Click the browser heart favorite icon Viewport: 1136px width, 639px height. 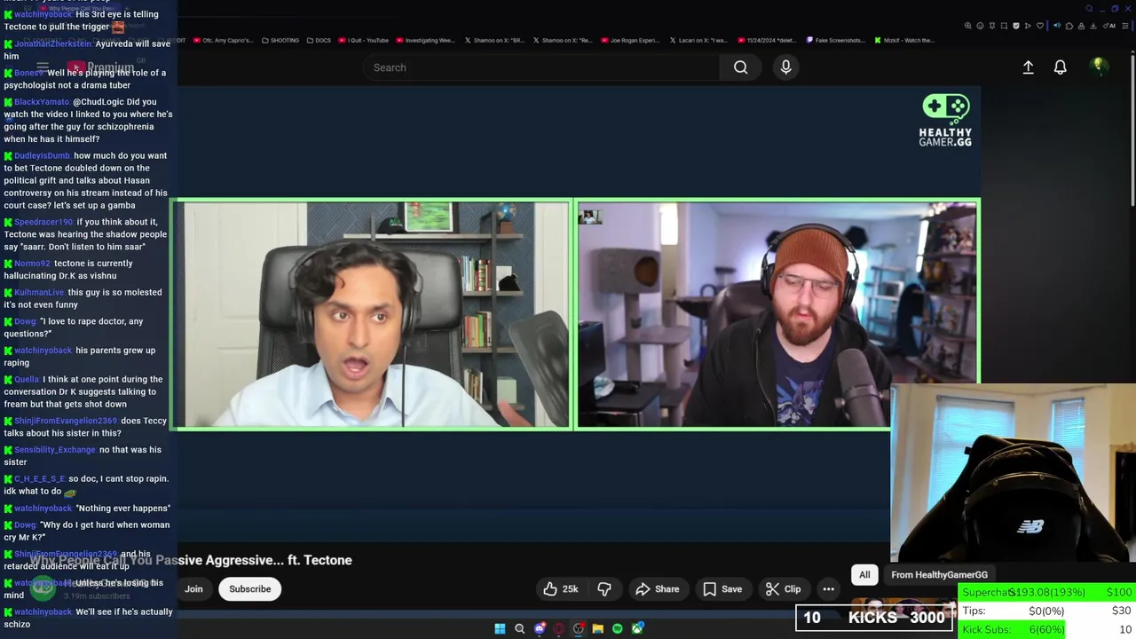click(1040, 26)
